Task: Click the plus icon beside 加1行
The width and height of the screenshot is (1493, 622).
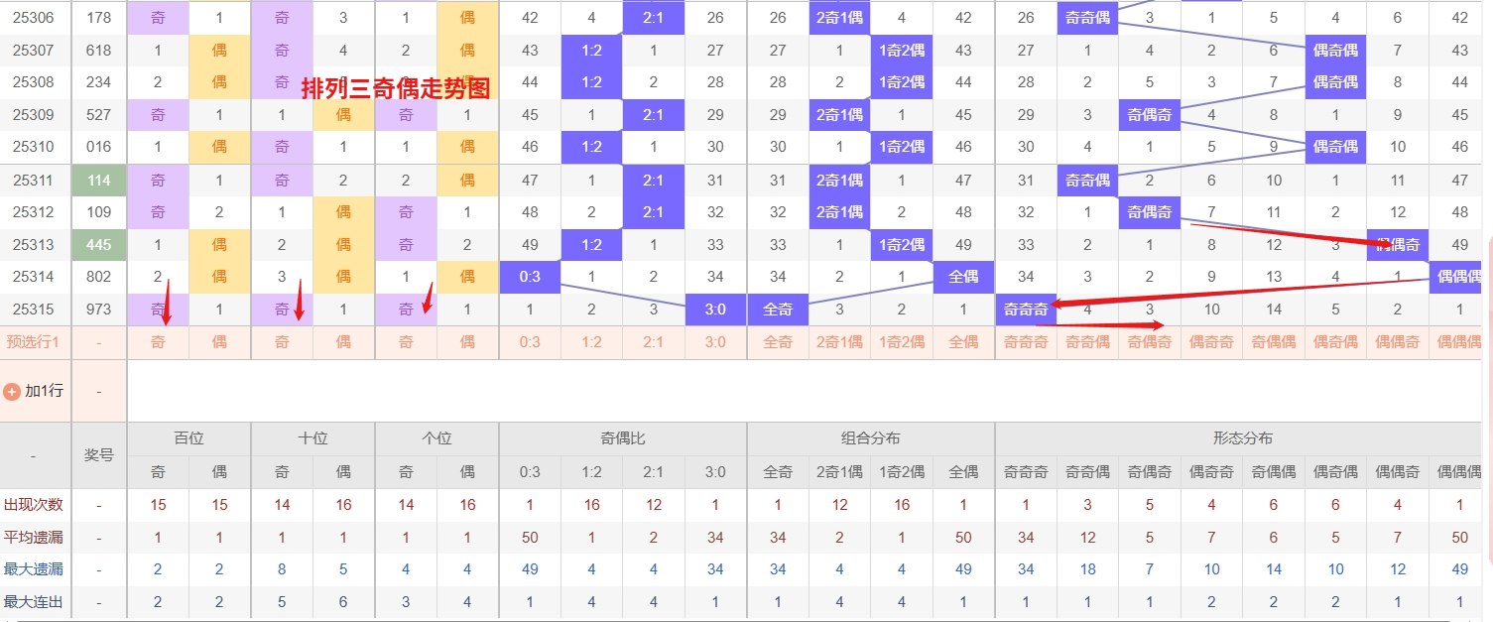Action: click(12, 391)
